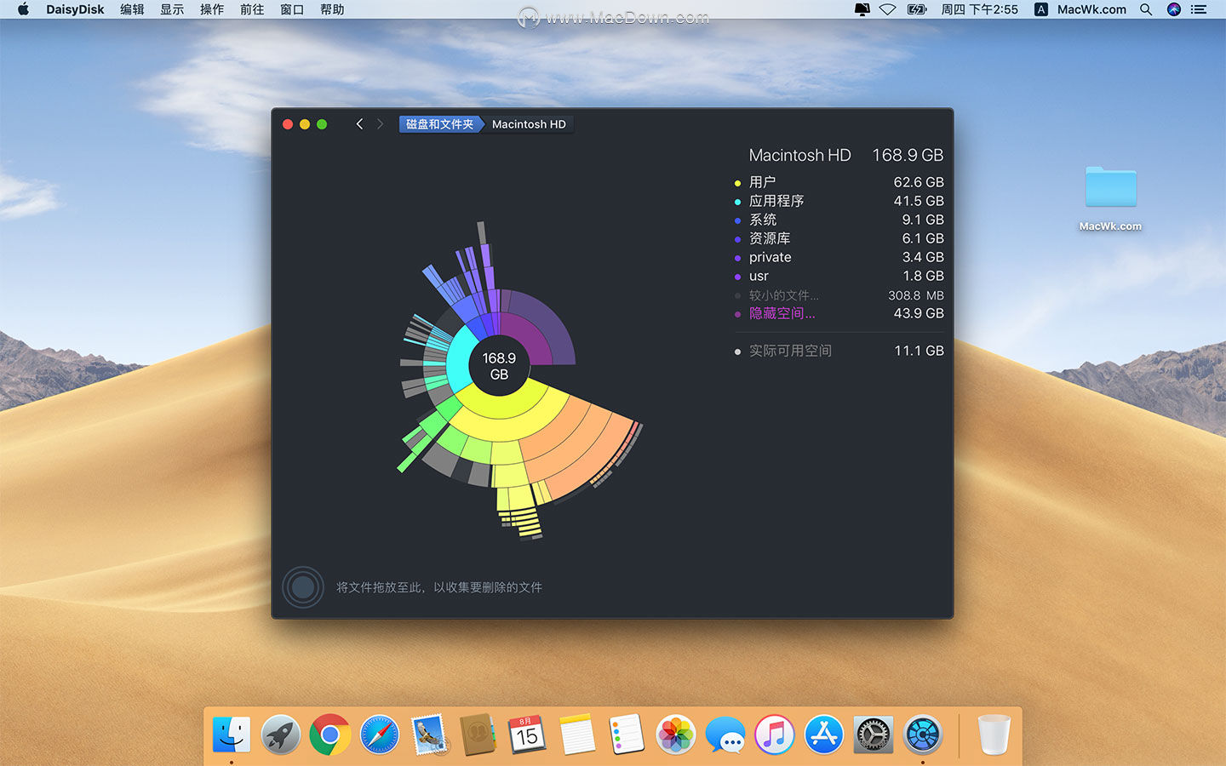Open the 资源库 row in list

839,238
